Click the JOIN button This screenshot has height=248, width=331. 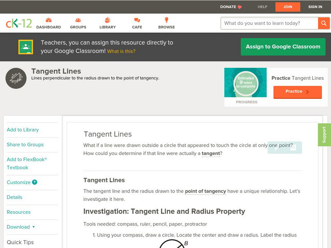click(x=288, y=7)
